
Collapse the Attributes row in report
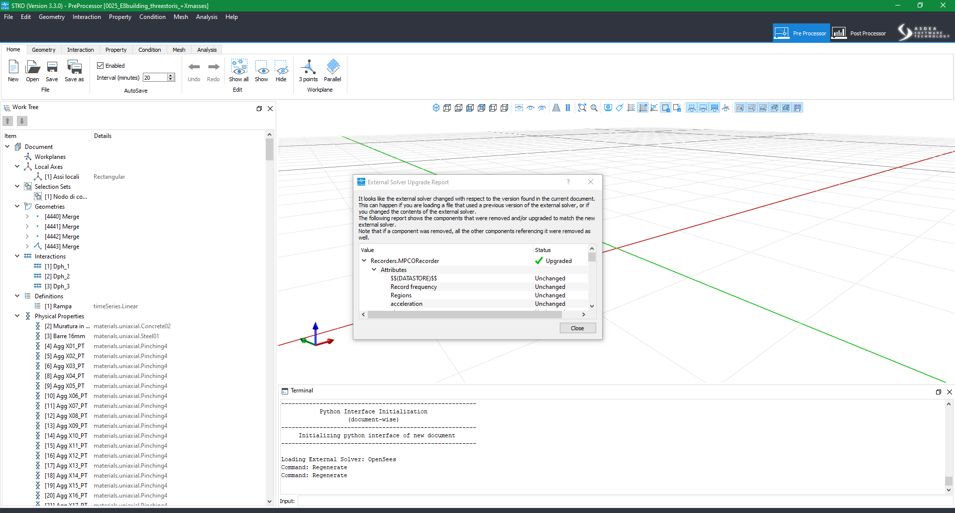pyautogui.click(x=374, y=269)
